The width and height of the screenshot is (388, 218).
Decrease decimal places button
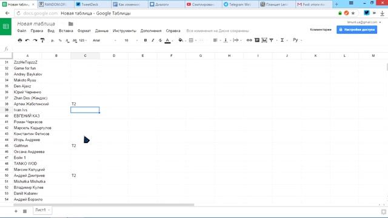tap(67, 41)
